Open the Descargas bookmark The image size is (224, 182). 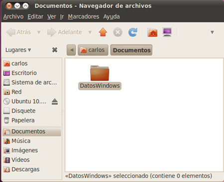coord(31,170)
